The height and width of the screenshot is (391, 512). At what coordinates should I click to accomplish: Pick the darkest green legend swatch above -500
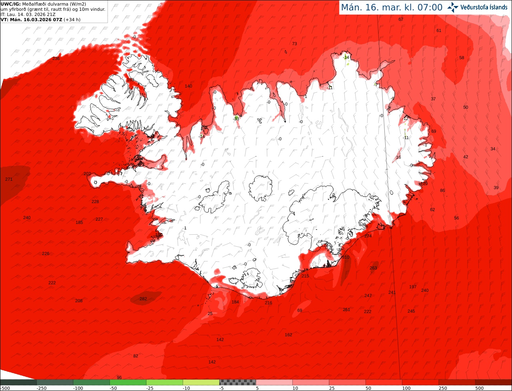(18, 382)
